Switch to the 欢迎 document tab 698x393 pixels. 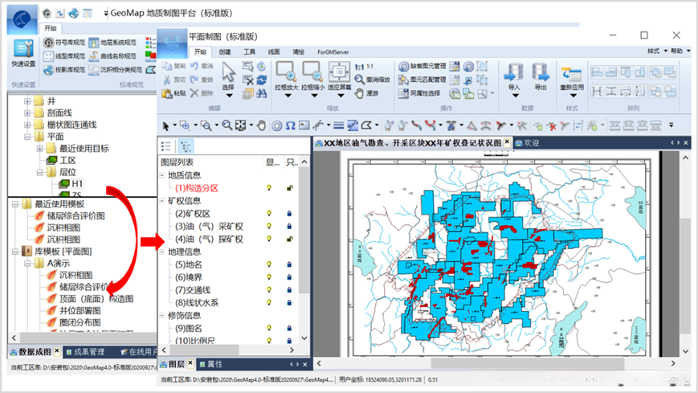point(527,143)
